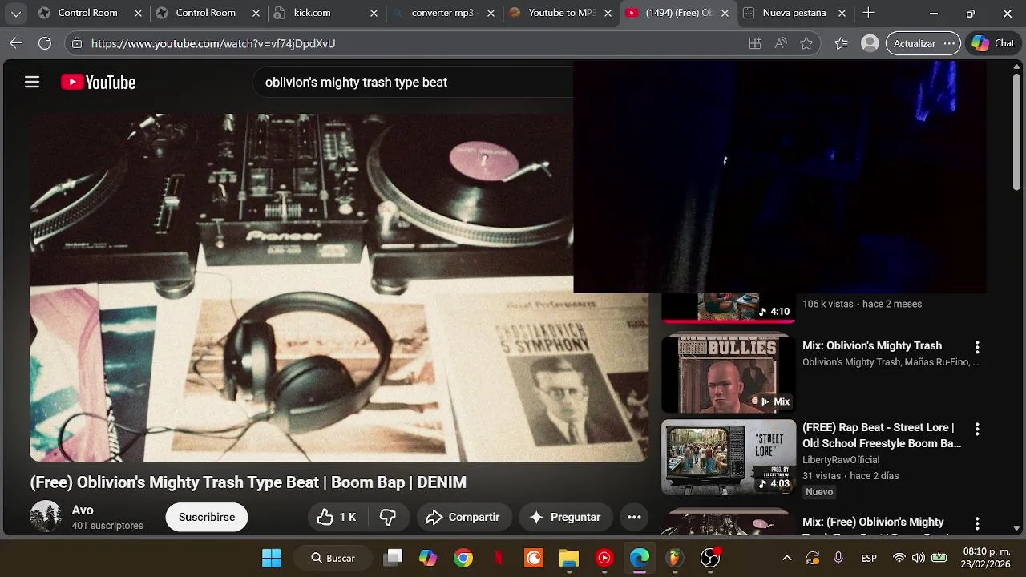Open the Avo channel avatar
The width and height of the screenshot is (1026, 577).
coord(46,517)
